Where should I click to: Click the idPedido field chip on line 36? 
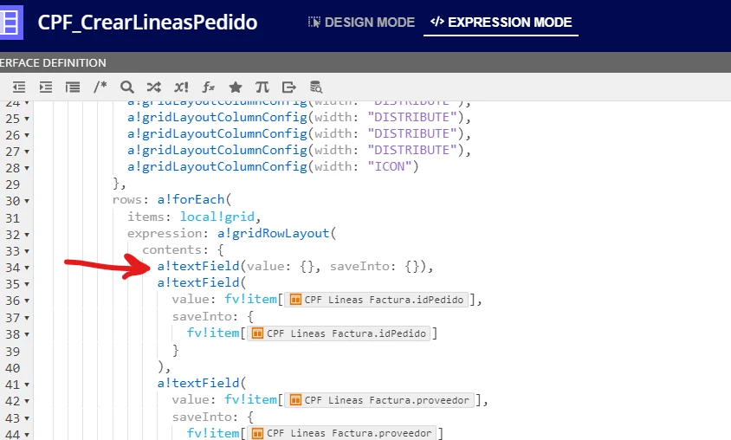click(376, 299)
